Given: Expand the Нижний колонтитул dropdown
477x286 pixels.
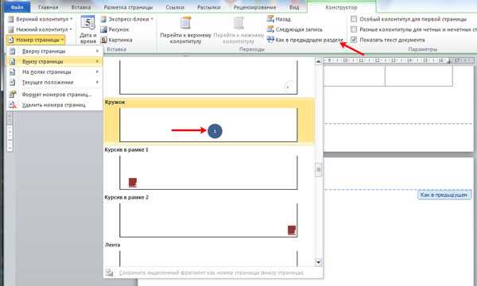Looking at the screenshot, I should [40, 29].
